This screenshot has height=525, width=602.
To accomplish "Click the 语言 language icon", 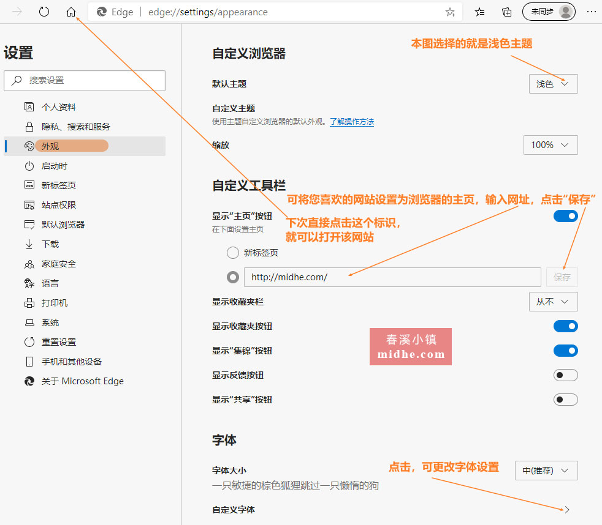I will 29,283.
